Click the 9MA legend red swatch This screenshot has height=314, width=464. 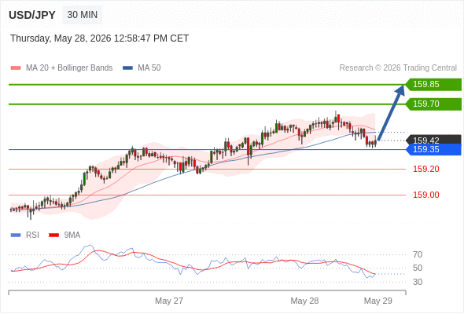pos(53,235)
